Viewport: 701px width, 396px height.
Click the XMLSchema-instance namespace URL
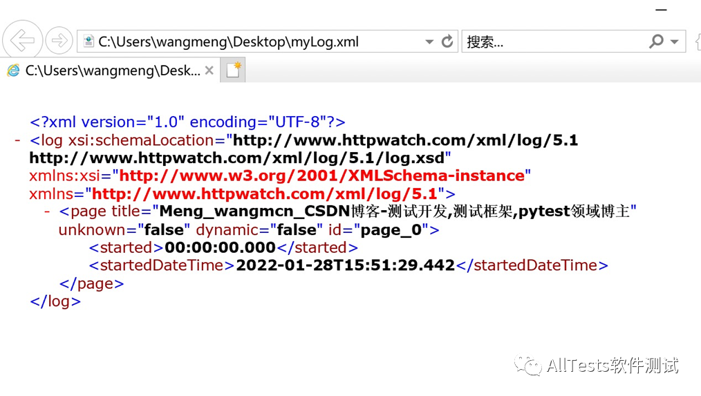pos(321,176)
